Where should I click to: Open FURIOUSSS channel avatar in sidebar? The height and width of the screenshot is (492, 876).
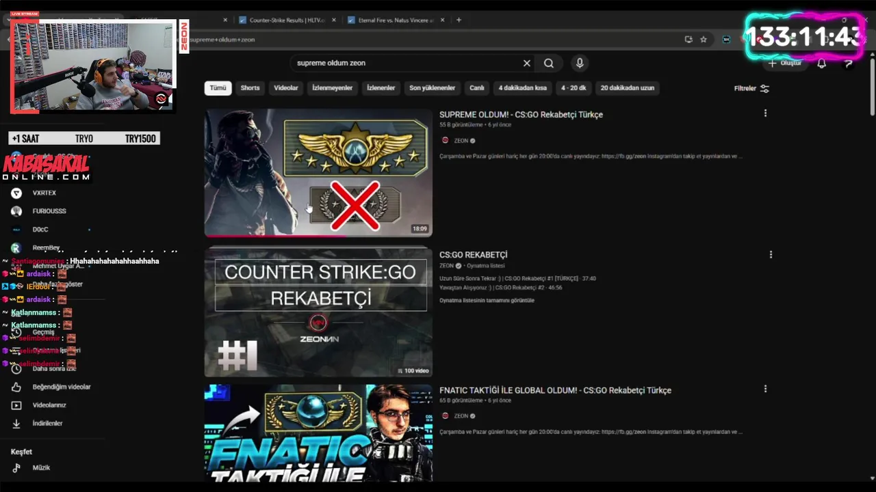[x=16, y=211]
